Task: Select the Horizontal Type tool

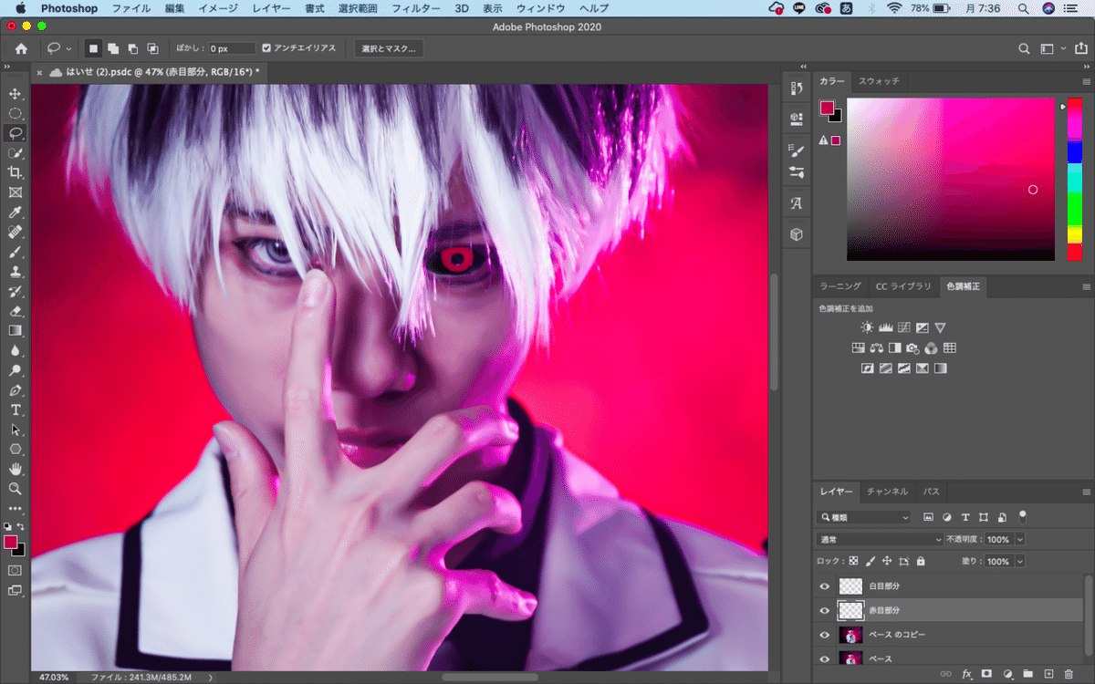Action: coord(16,409)
